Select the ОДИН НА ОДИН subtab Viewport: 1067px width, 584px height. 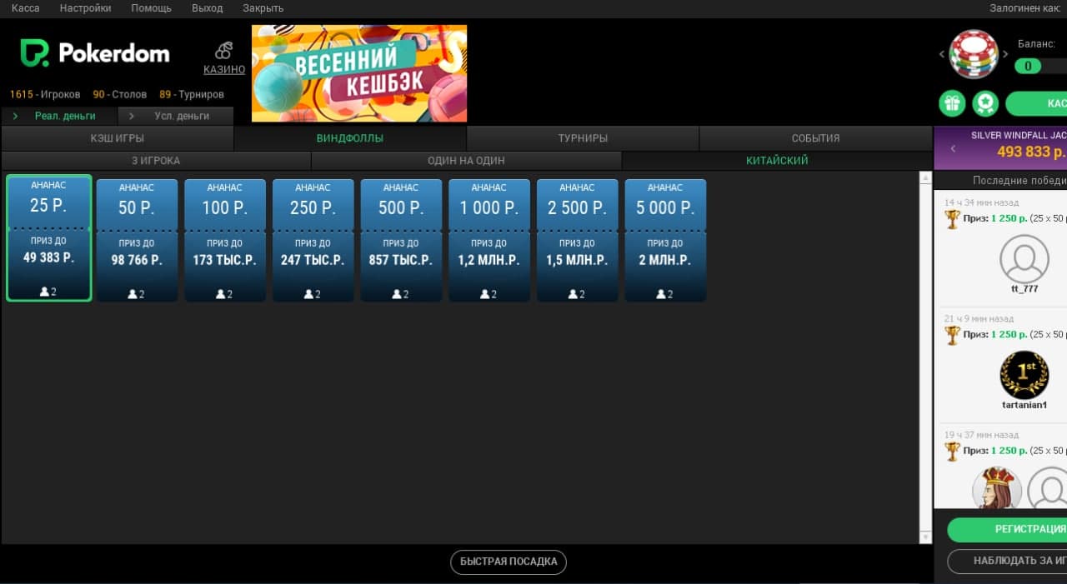(x=467, y=161)
